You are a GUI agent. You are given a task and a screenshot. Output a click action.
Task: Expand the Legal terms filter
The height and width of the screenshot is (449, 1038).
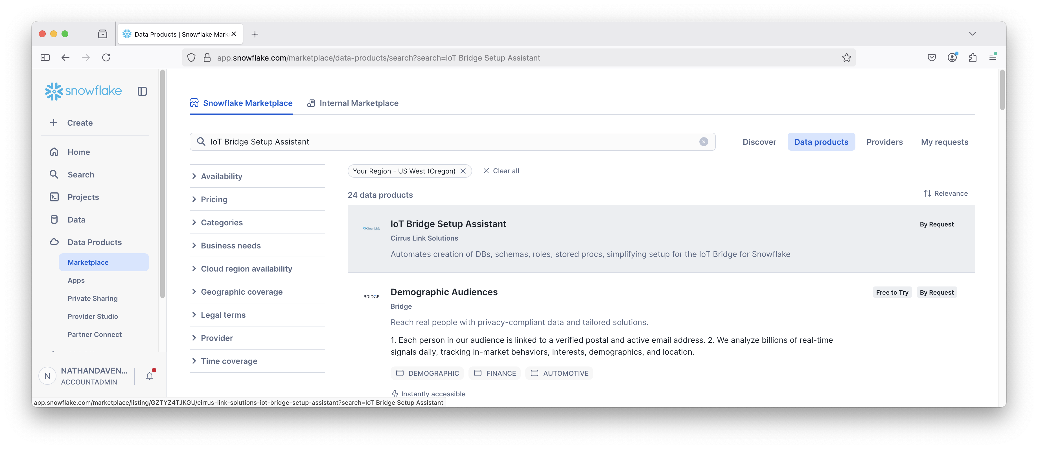257,315
